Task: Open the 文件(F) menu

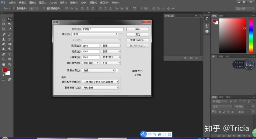Action: tap(12, 2)
